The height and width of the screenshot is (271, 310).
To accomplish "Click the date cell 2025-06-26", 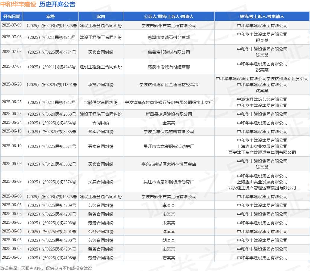I will [12, 84].
